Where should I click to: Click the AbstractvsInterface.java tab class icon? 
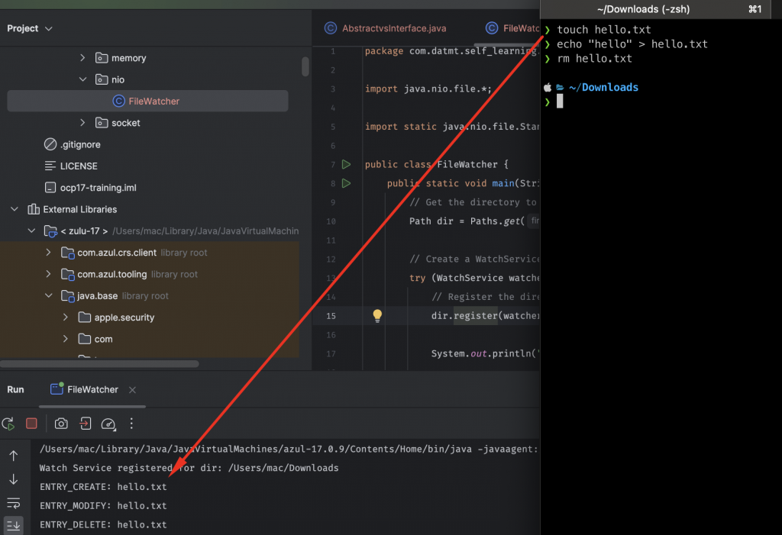(330, 28)
